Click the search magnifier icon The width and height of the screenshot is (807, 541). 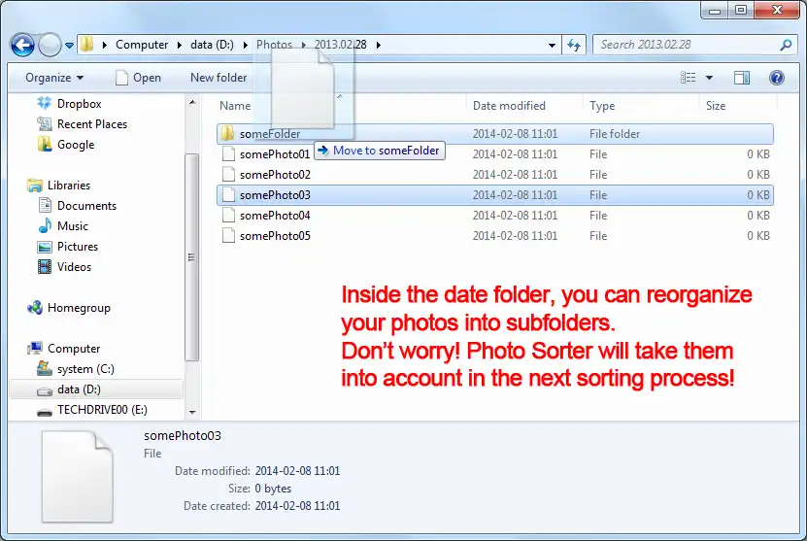coord(786,46)
